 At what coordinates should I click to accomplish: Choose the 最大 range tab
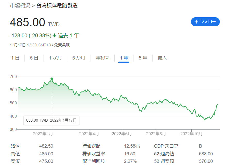(x=162, y=58)
